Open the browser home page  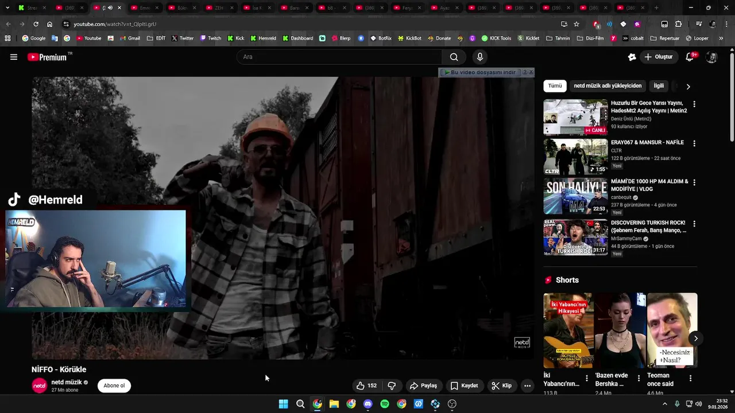coord(49,24)
